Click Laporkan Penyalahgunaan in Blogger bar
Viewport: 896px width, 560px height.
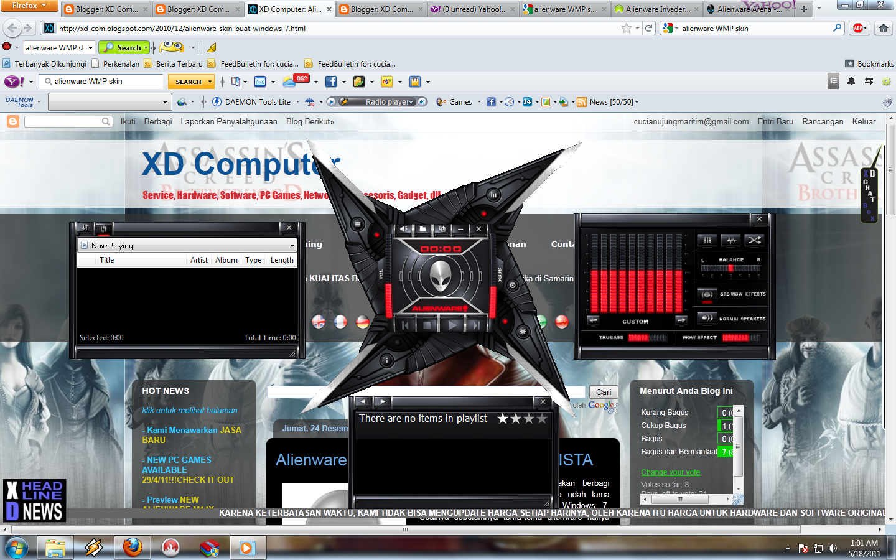(229, 122)
